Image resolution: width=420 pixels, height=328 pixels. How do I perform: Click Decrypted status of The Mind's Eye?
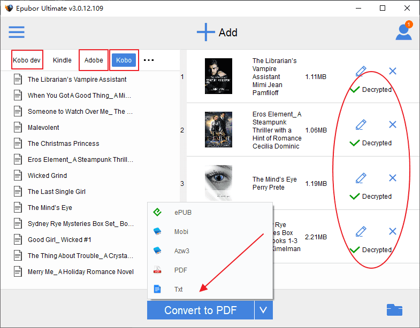pos(371,197)
